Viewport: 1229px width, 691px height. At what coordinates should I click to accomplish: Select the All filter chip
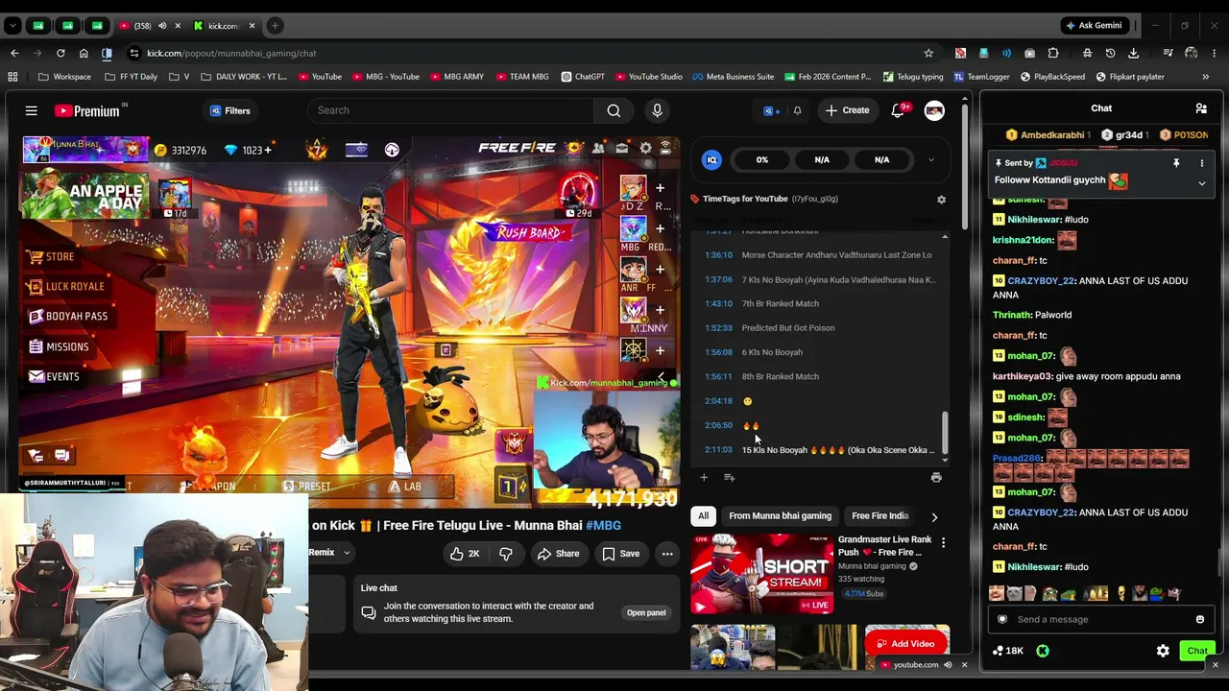[703, 516]
